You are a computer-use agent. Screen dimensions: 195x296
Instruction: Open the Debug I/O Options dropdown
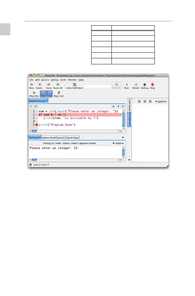[118, 143]
